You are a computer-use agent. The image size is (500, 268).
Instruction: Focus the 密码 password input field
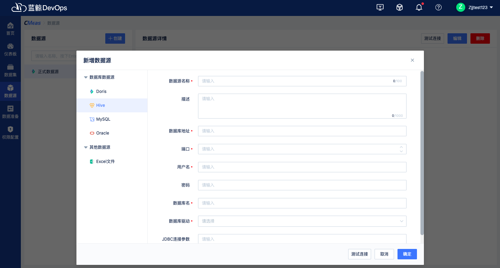point(302,185)
